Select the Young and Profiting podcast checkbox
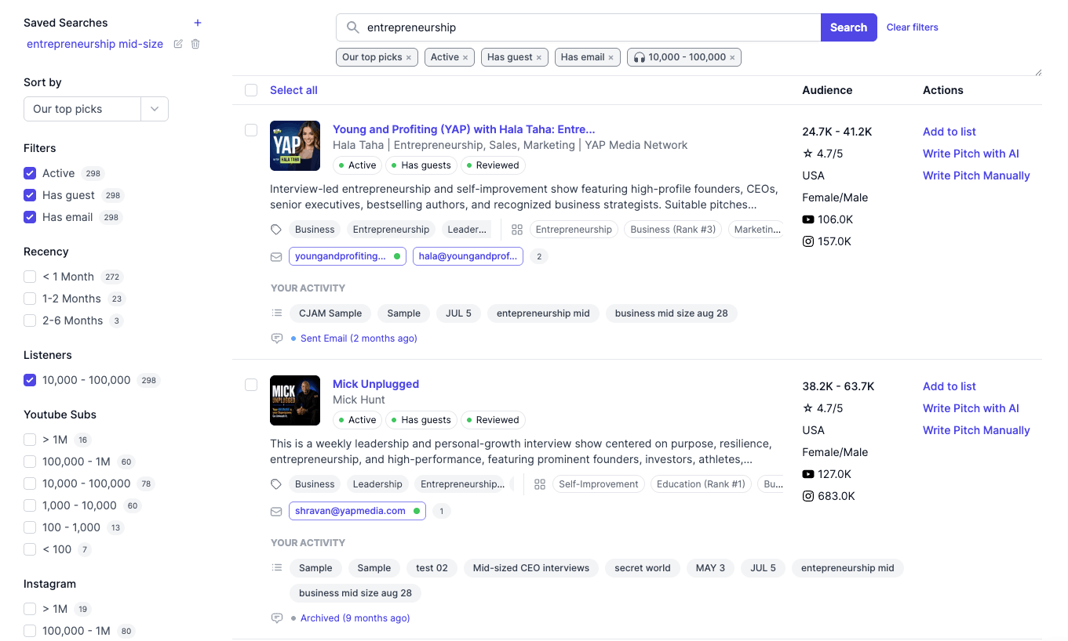The image size is (1068, 641). (251, 130)
